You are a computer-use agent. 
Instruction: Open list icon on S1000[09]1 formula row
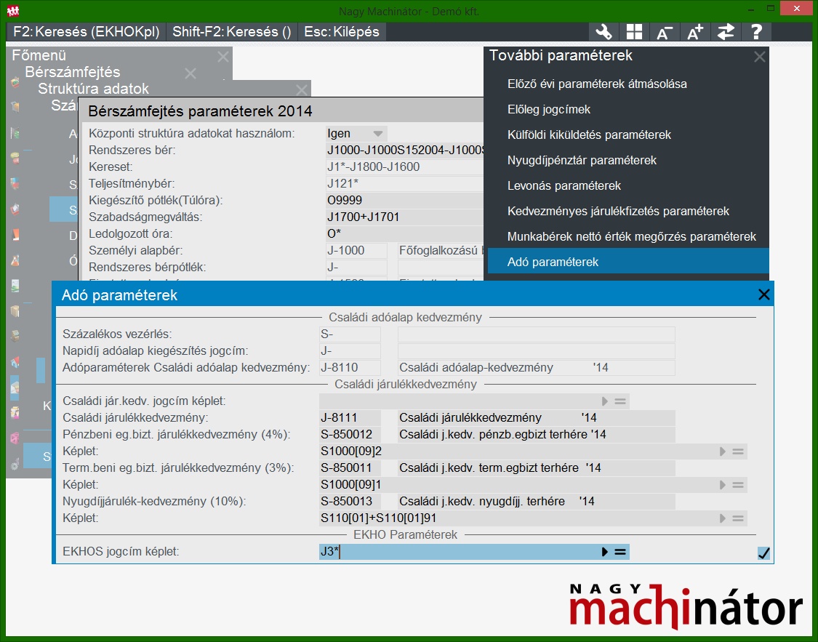pos(738,485)
